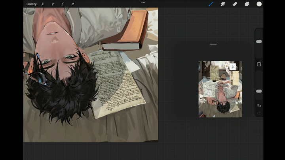Open the Actions wrench menu
285x160 pixels.
43,4
